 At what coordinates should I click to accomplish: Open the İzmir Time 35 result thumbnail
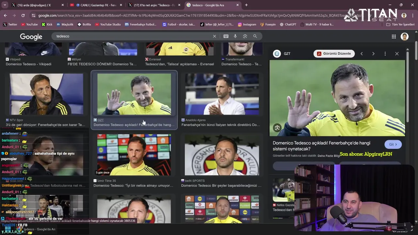134,155
